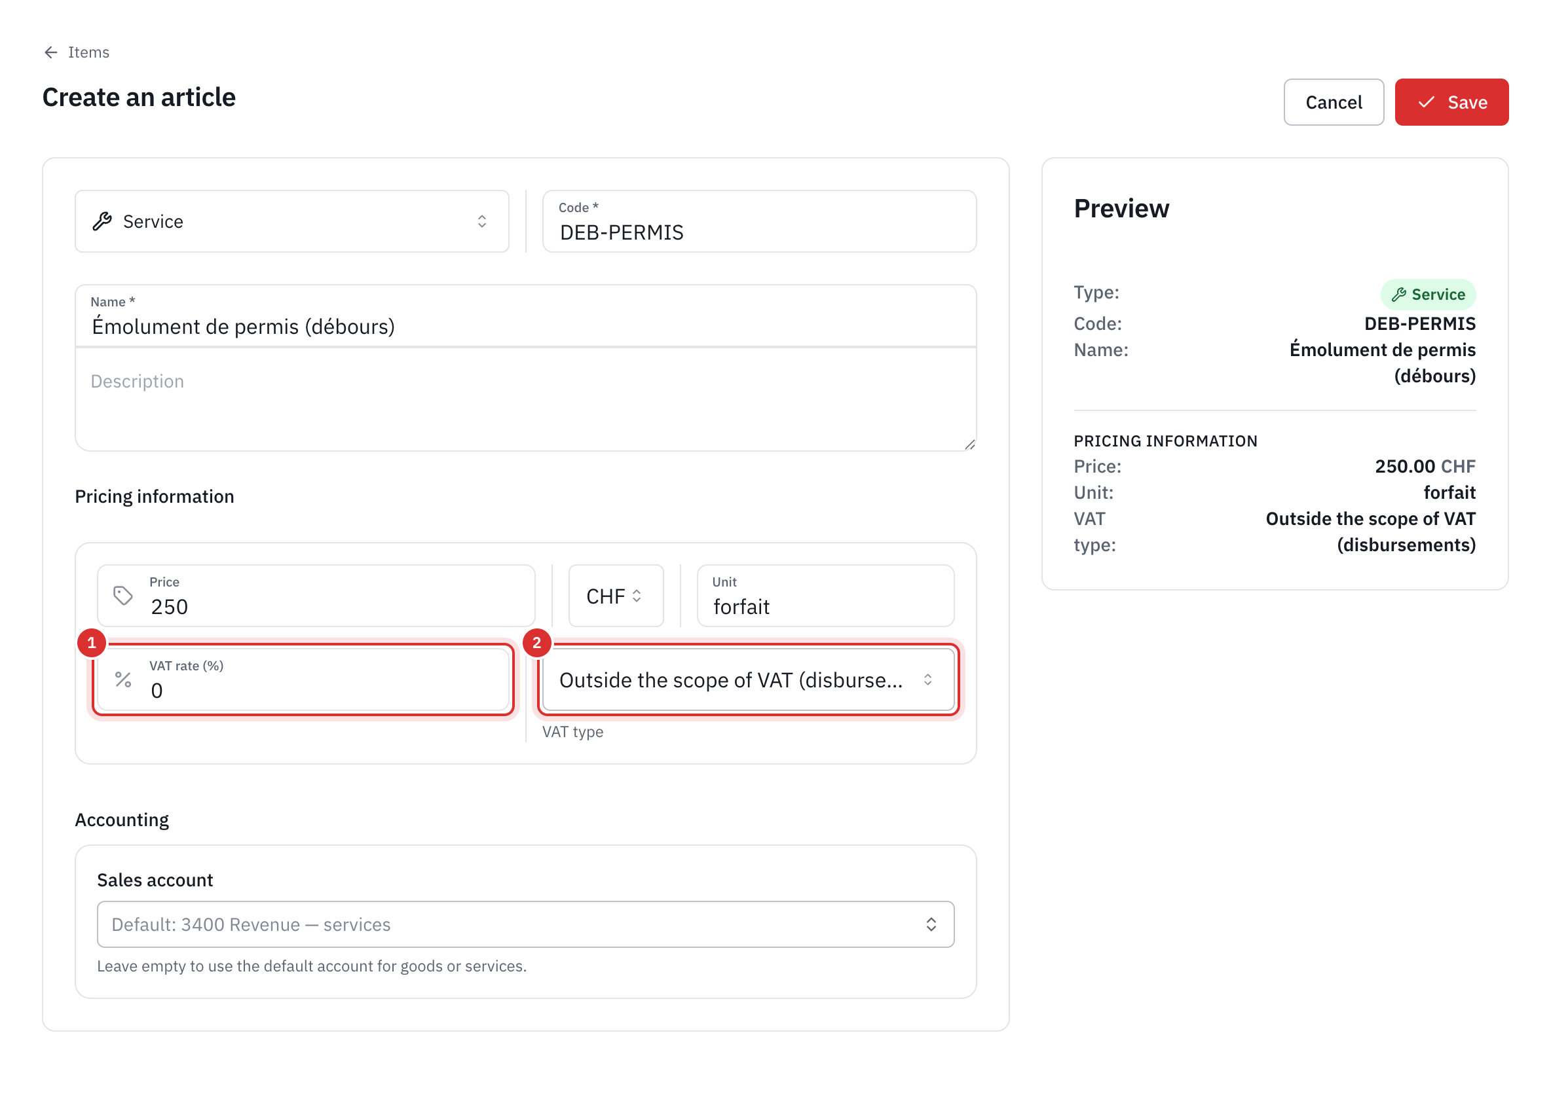Click preview name Émolument de permis
This screenshot has height=1105, width=1551.
[1382, 363]
